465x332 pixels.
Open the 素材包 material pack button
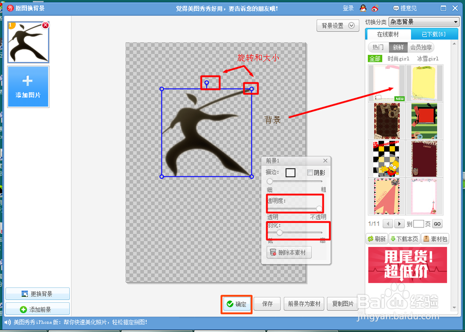click(x=435, y=239)
